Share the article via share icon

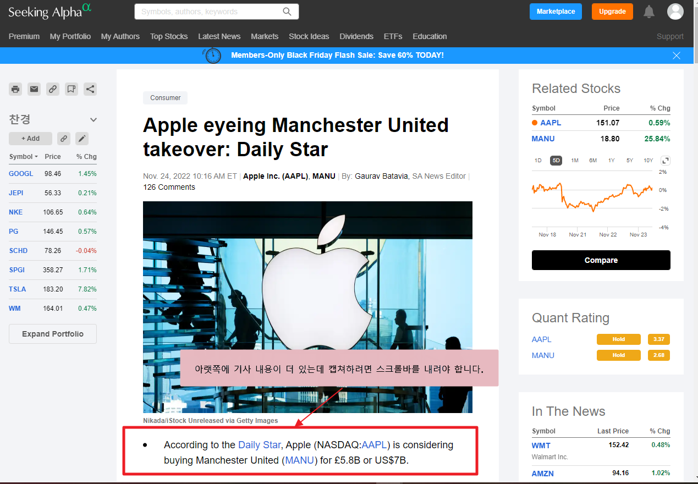point(90,89)
